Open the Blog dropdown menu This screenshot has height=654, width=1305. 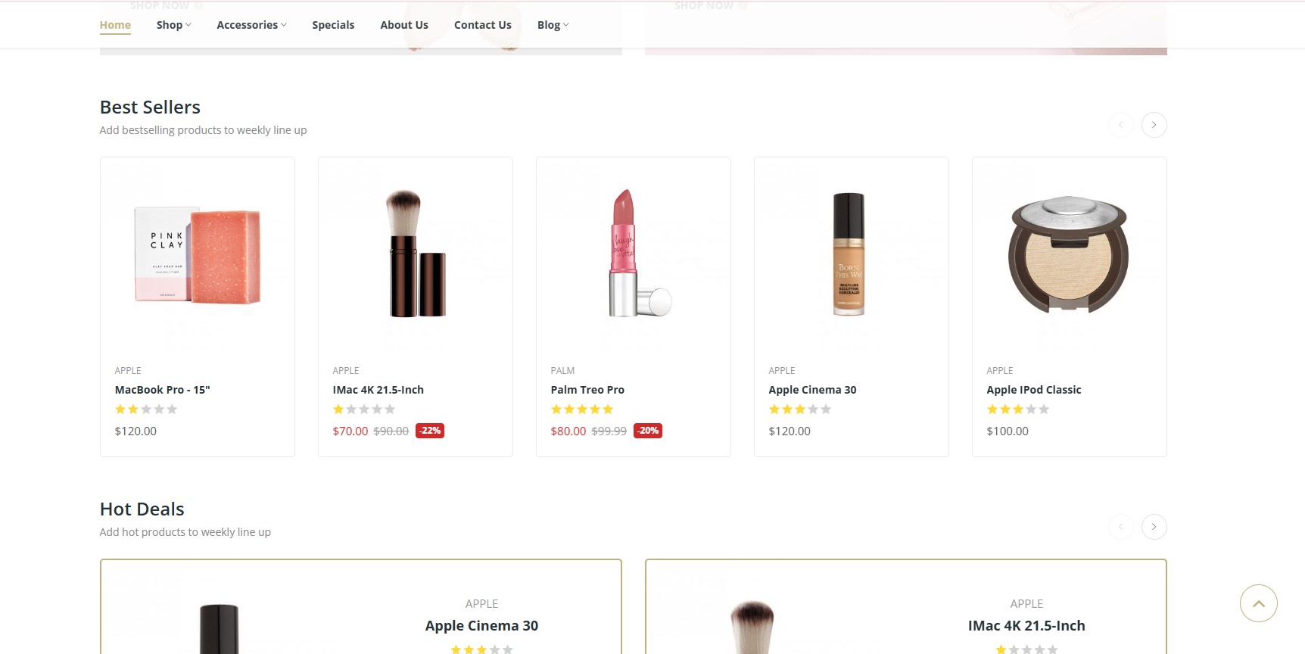553,25
